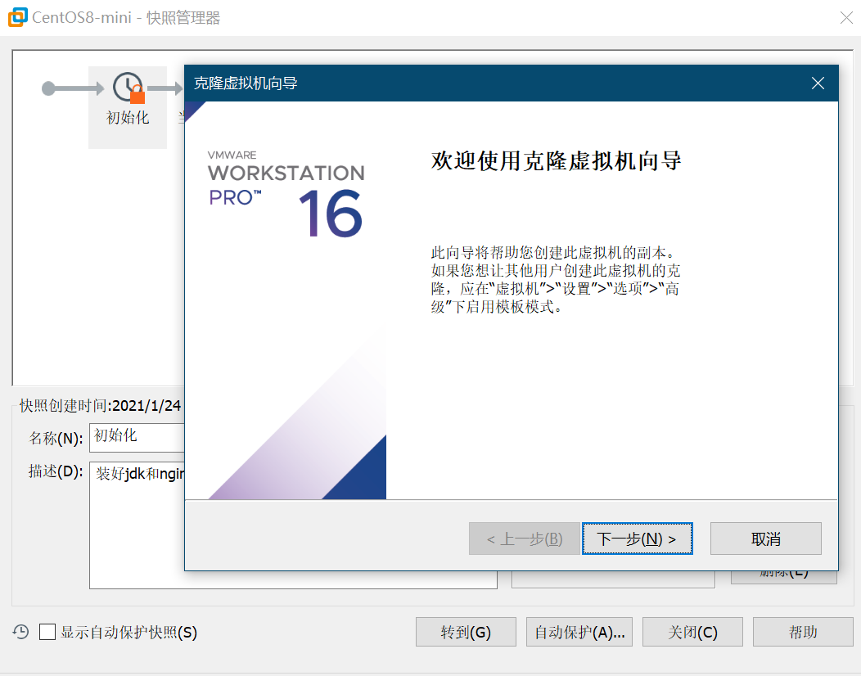Click the VMware Workstation Pro 16 logo
Image resolution: width=861 pixels, height=676 pixels.
coord(286,193)
